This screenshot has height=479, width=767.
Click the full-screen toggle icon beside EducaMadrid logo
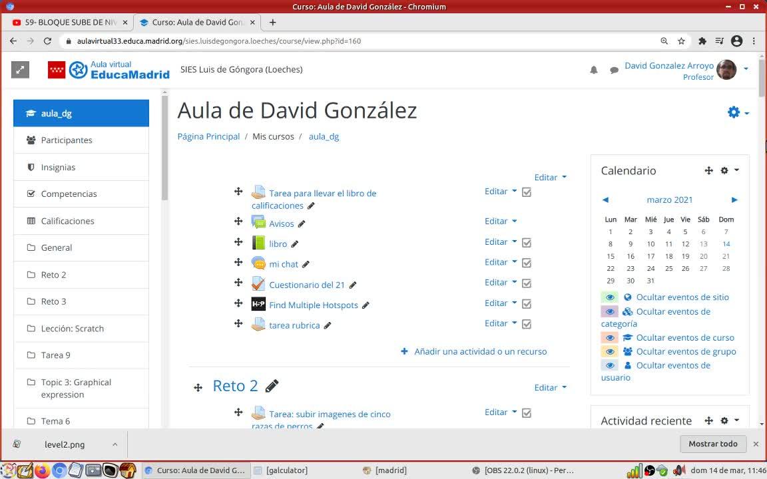20,70
